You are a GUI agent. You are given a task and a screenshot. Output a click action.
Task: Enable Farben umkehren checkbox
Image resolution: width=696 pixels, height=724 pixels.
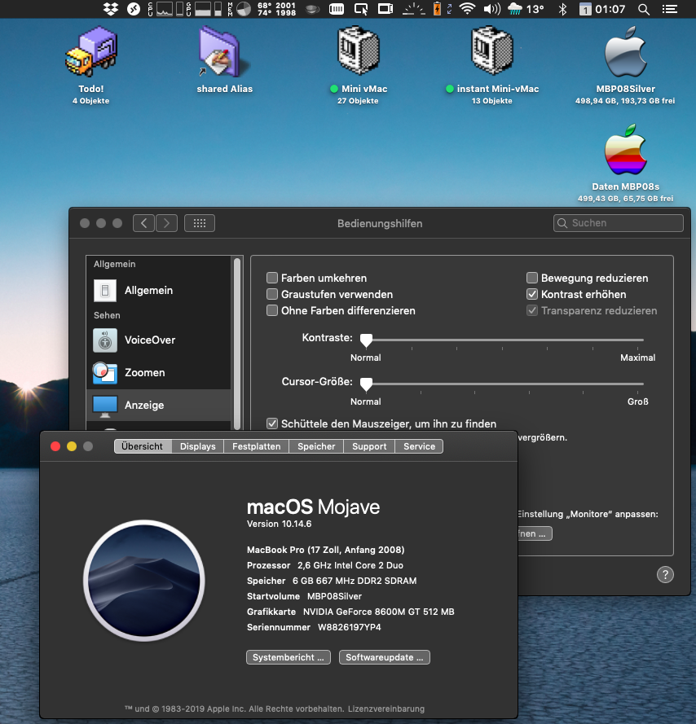[272, 278]
